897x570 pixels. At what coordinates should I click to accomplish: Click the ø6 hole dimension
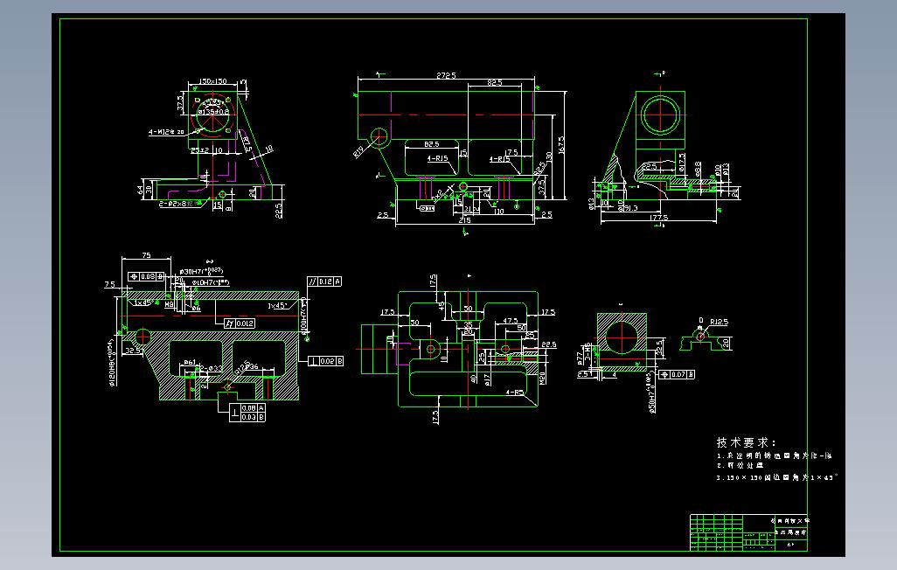point(196,308)
